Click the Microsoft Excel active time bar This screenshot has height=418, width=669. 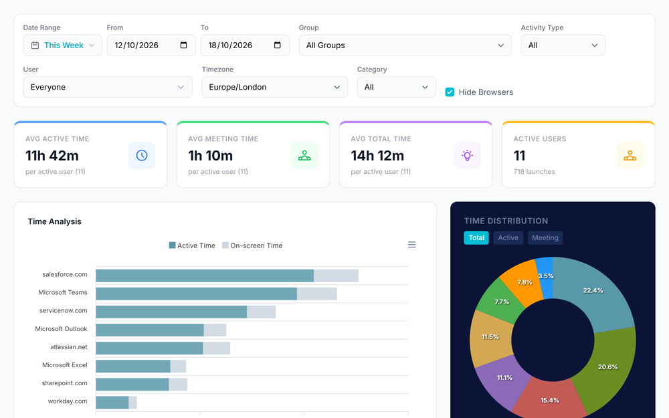(133, 366)
